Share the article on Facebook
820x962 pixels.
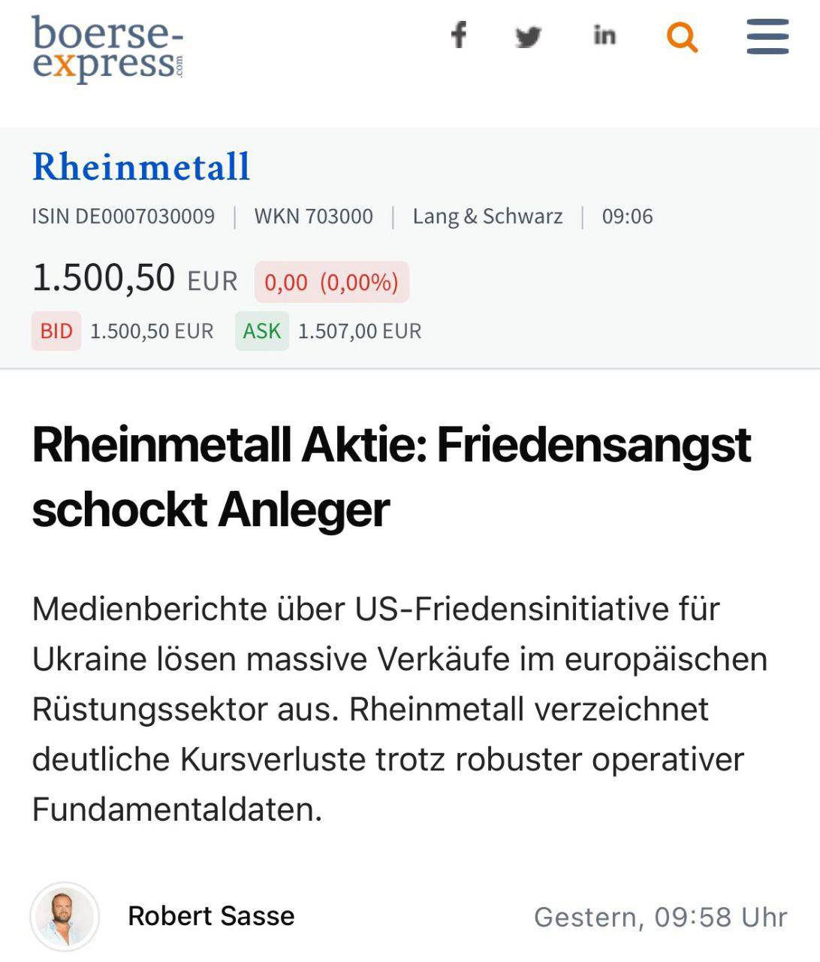click(458, 35)
